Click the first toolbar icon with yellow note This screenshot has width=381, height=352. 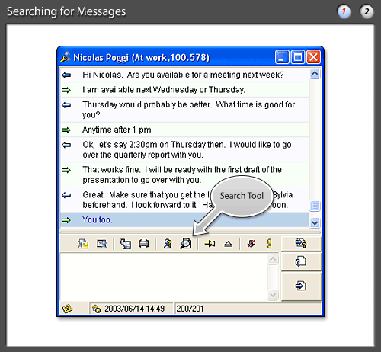click(x=83, y=244)
